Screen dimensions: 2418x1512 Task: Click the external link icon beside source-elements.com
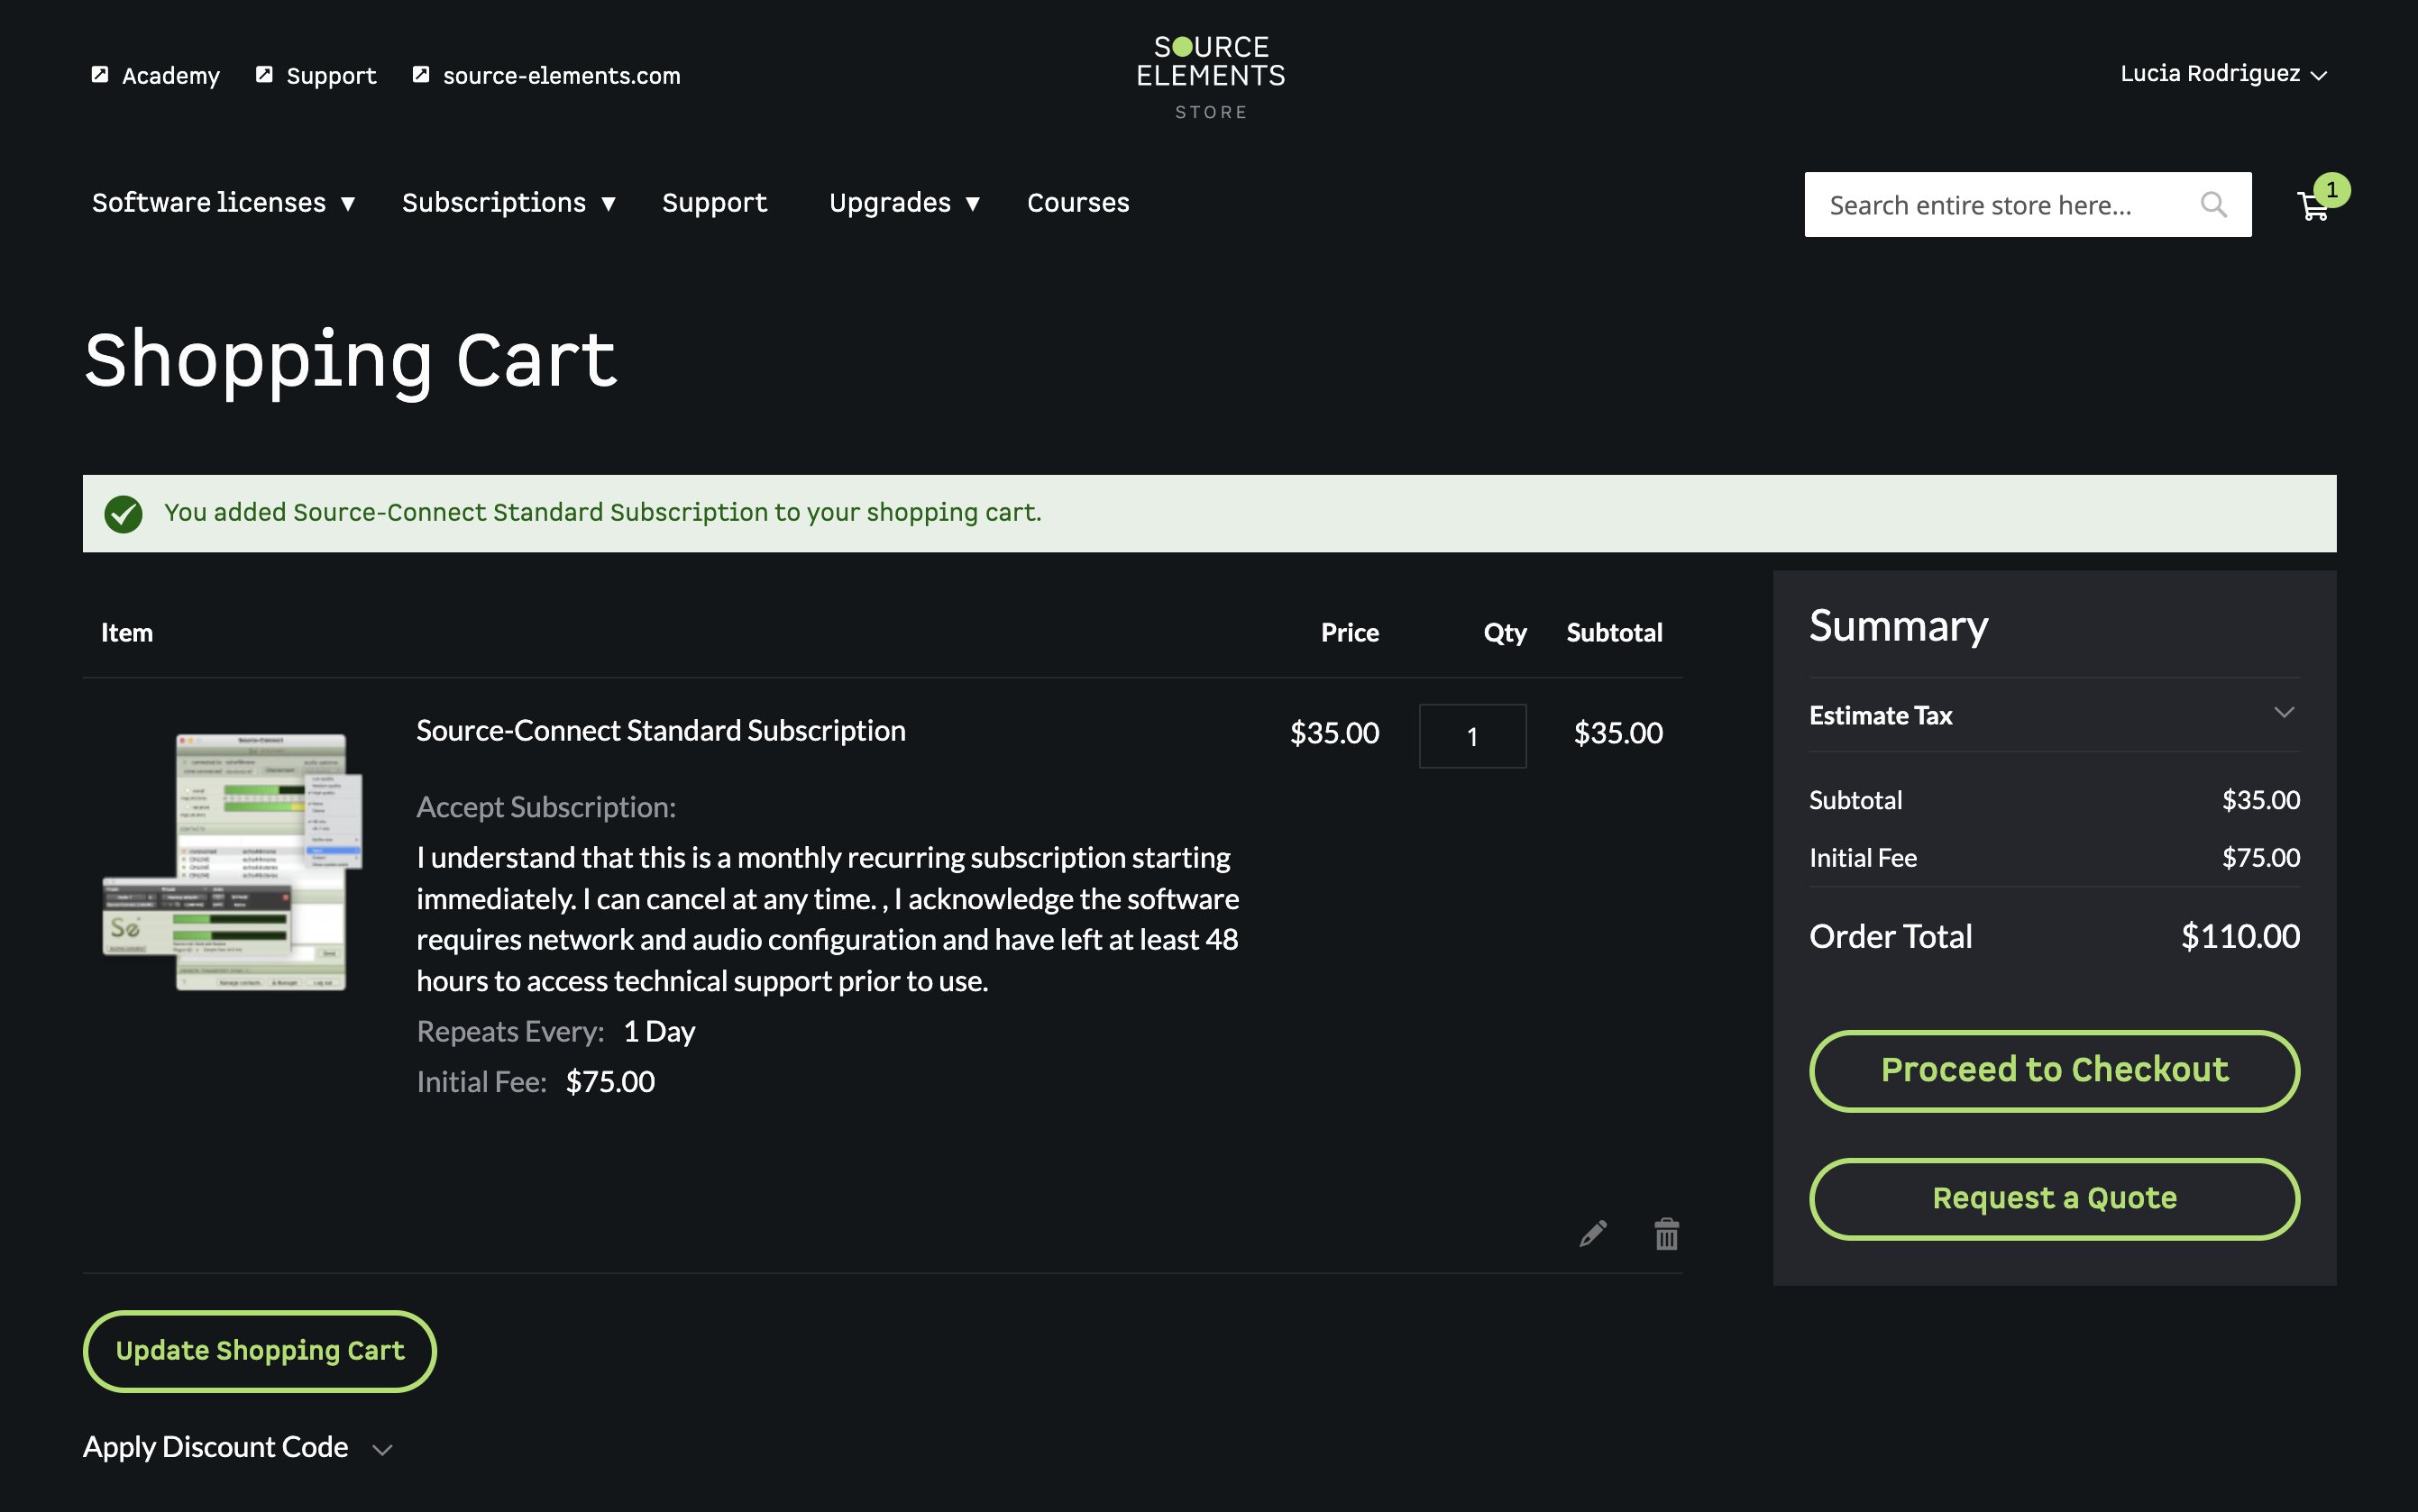[x=421, y=75]
